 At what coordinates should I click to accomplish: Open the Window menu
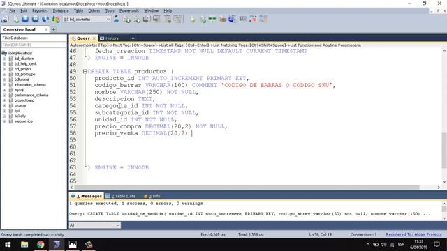click(x=151, y=11)
